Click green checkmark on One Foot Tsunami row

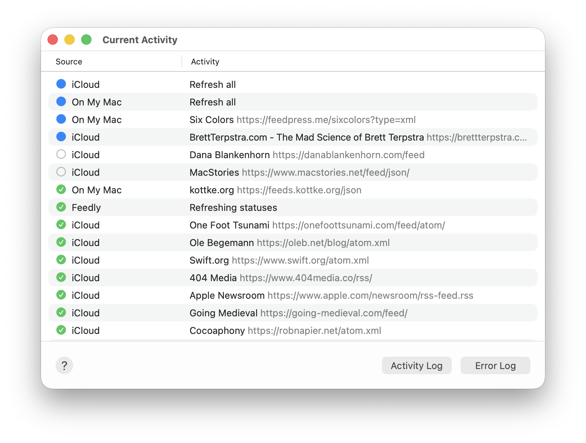coord(61,224)
